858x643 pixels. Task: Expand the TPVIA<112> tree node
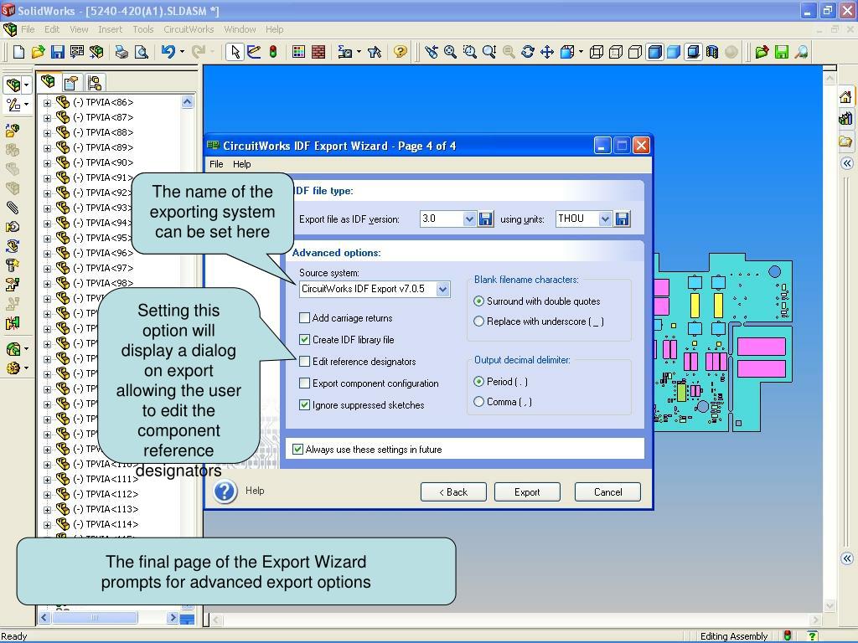point(47,495)
